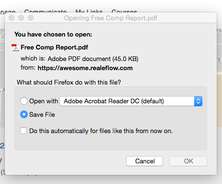Click the blue arrows of the application dropdown
The image size is (222, 184).
pyautogui.click(x=198, y=101)
